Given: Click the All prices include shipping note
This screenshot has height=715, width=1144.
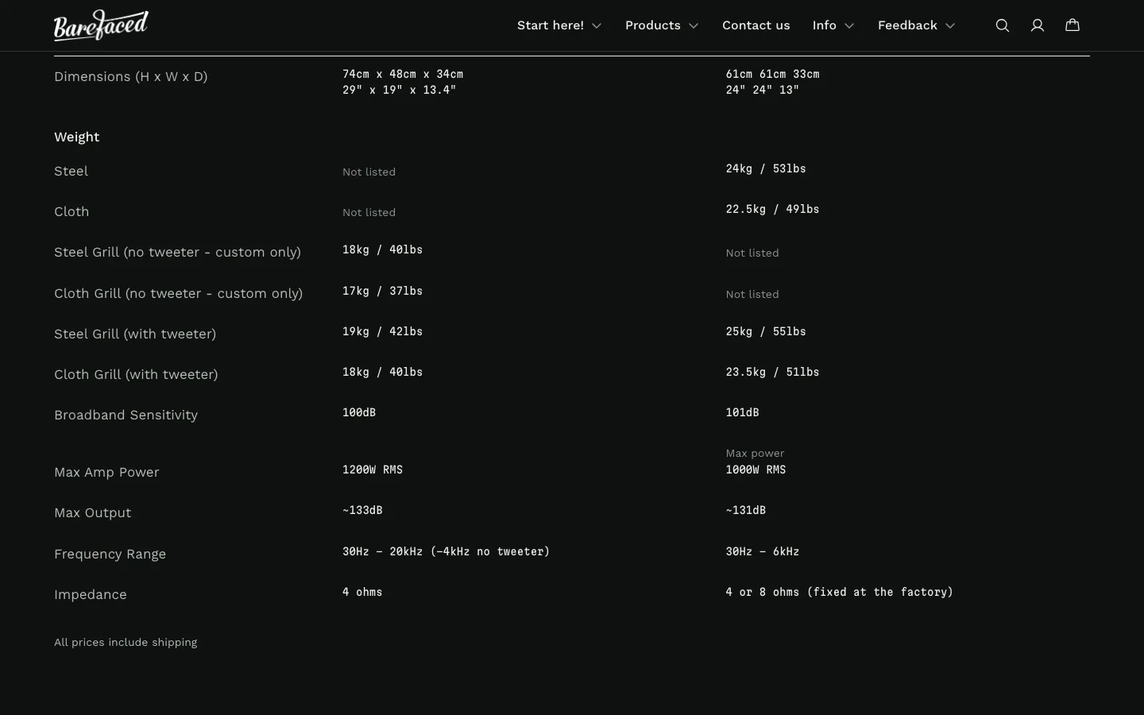Looking at the screenshot, I should pyautogui.click(x=126, y=642).
